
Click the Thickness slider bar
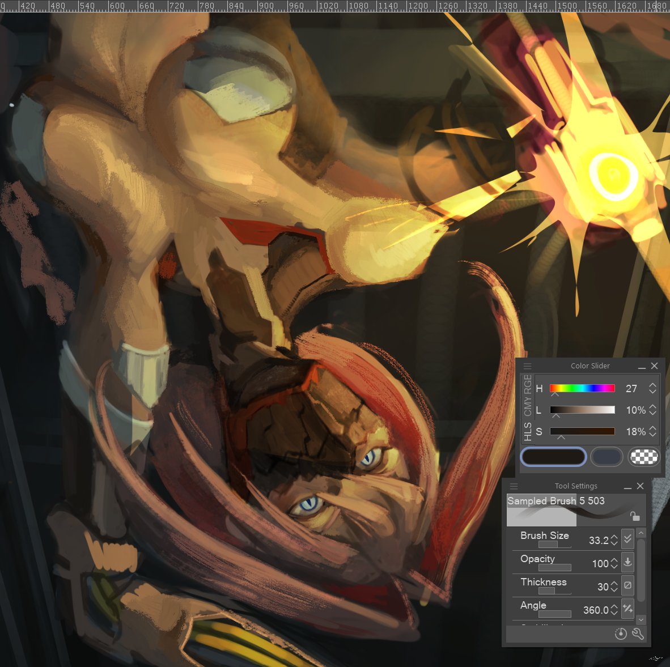554,590
